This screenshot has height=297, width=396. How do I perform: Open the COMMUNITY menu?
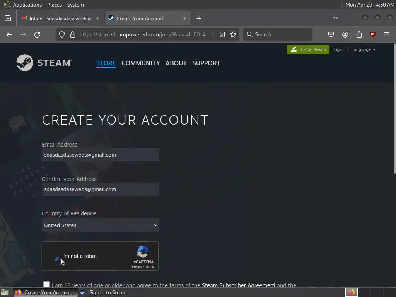point(141,63)
